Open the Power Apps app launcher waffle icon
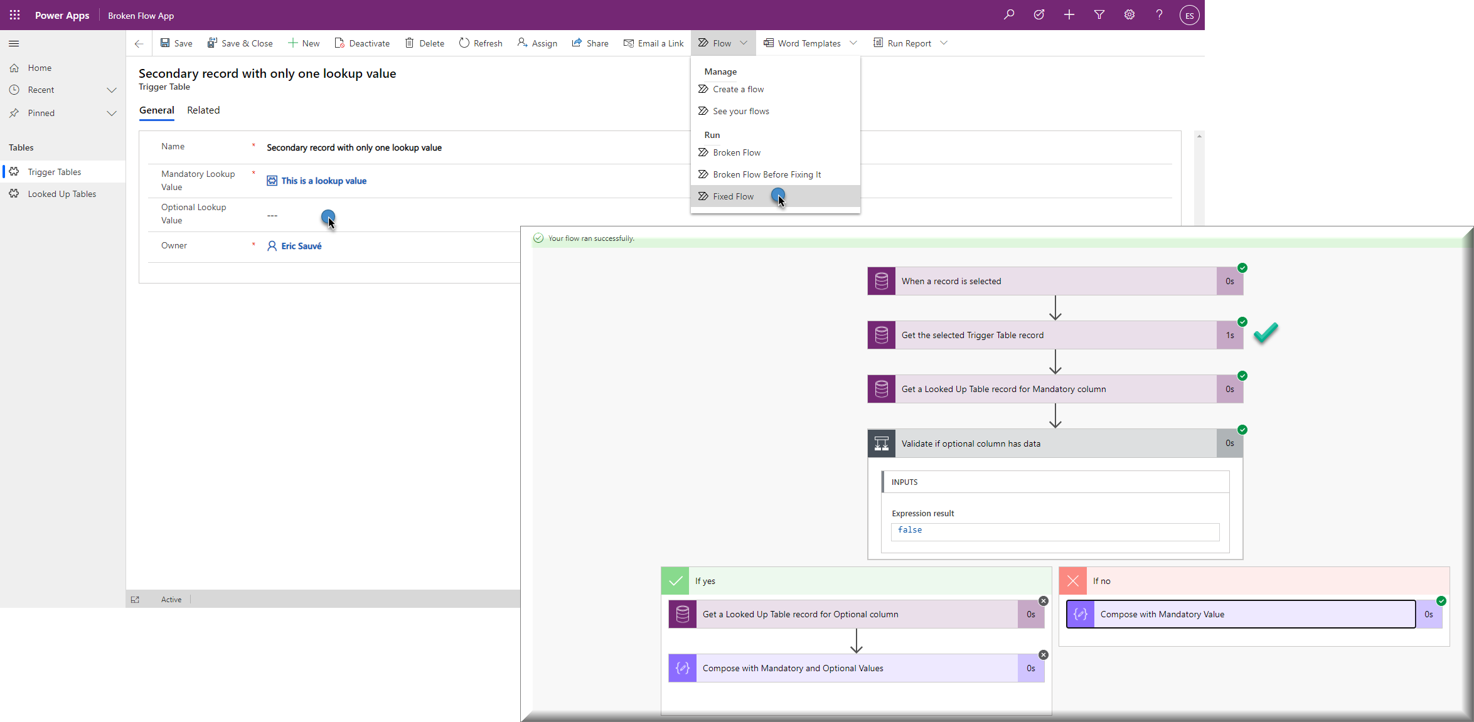This screenshot has width=1474, height=722. tap(14, 14)
